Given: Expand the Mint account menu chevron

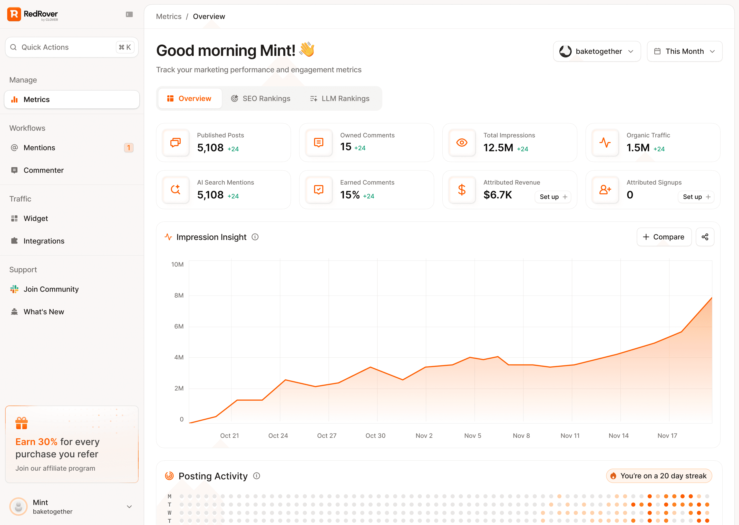Looking at the screenshot, I should pos(129,507).
